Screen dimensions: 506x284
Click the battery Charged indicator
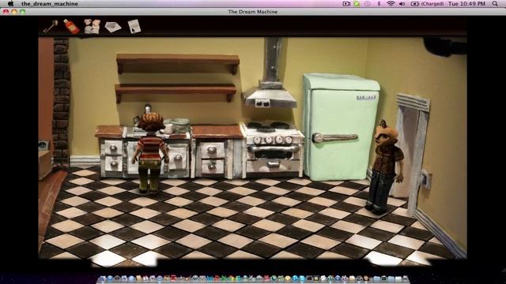[427, 3]
